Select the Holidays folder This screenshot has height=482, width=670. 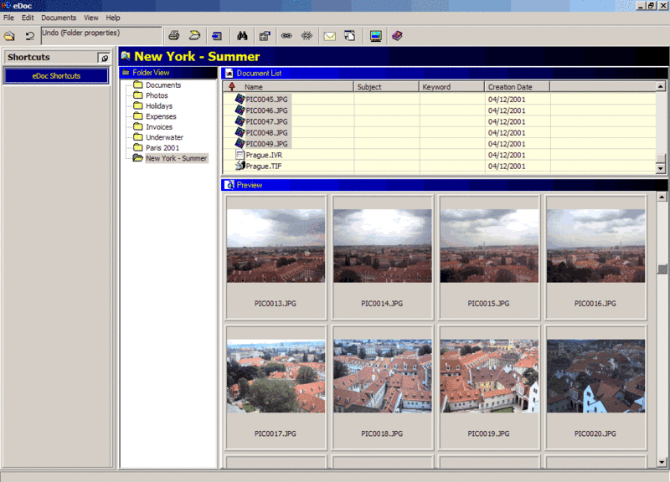pos(159,106)
